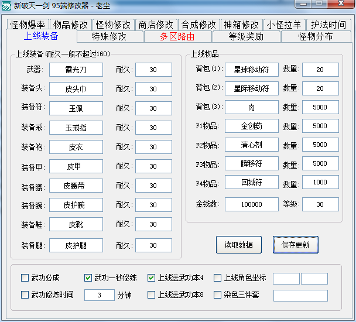The image size is (356, 322).
Task: Click the 等级 field showing 30
Action: tap(320, 204)
